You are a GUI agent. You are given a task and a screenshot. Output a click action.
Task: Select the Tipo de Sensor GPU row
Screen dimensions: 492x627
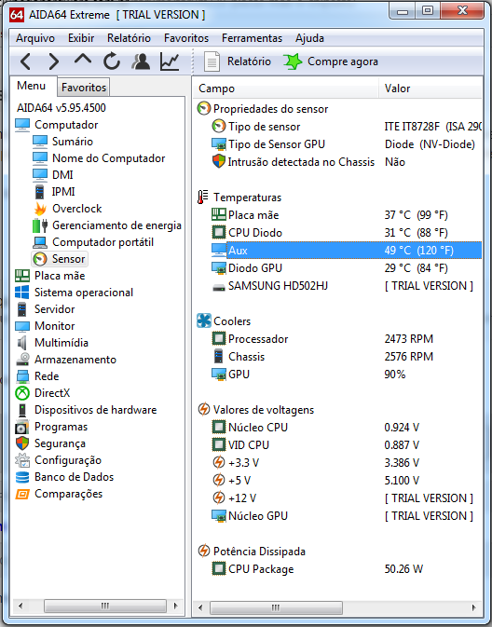pyautogui.click(x=346, y=144)
